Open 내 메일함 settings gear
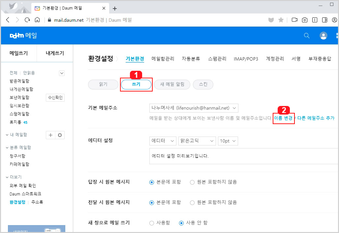The width and height of the screenshot is (339, 233). coord(60,135)
